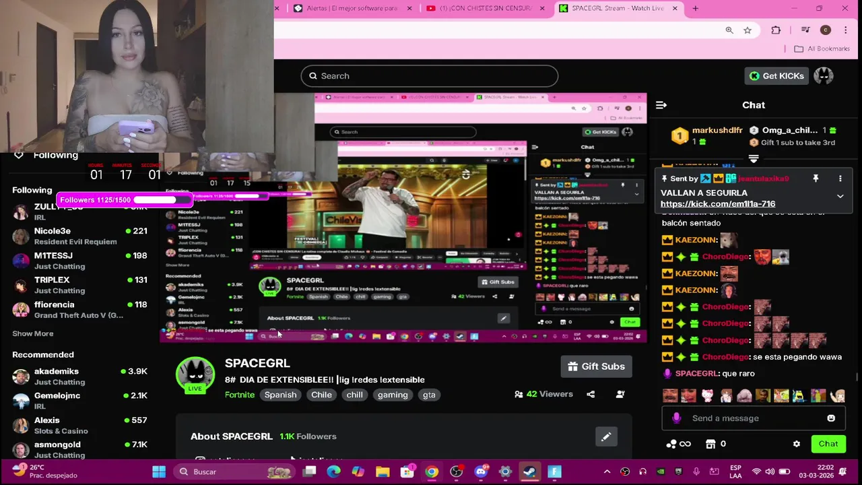The width and height of the screenshot is (862, 485).
Task: Expand the pinned message chevron
Action: point(840,196)
